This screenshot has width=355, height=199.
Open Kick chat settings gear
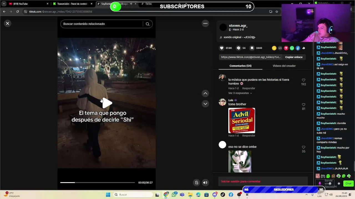(339, 184)
